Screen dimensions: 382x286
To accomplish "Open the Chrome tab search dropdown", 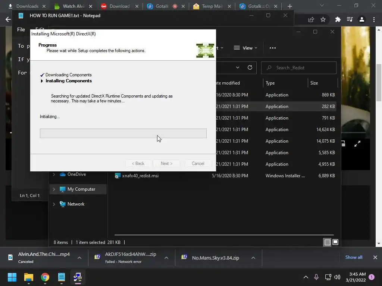I will click(x=322, y=5).
